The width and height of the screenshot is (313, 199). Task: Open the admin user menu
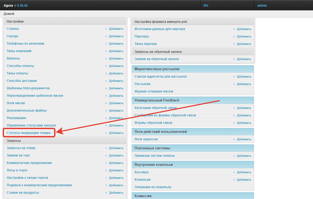(262, 5)
